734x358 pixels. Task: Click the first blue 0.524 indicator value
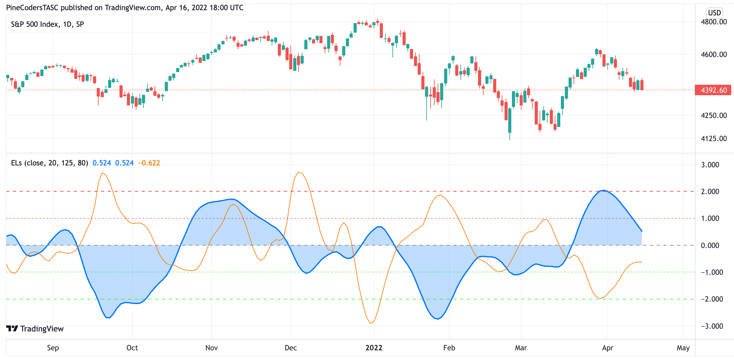click(x=102, y=163)
